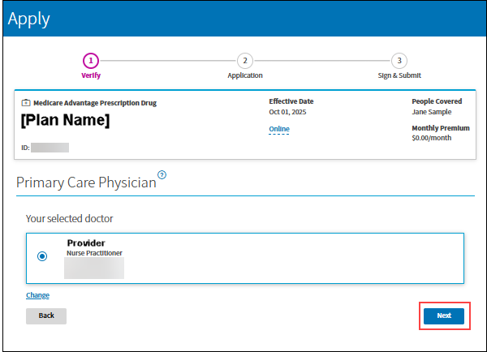Click the Your selected doctor heading
The height and width of the screenshot is (352, 487).
[x=69, y=218]
